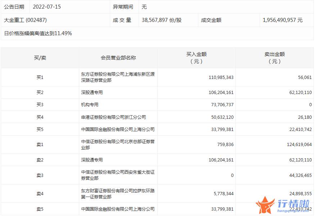Select the 买2 row label
Viewport: 315px width, 216px height.
pos(40,92)
